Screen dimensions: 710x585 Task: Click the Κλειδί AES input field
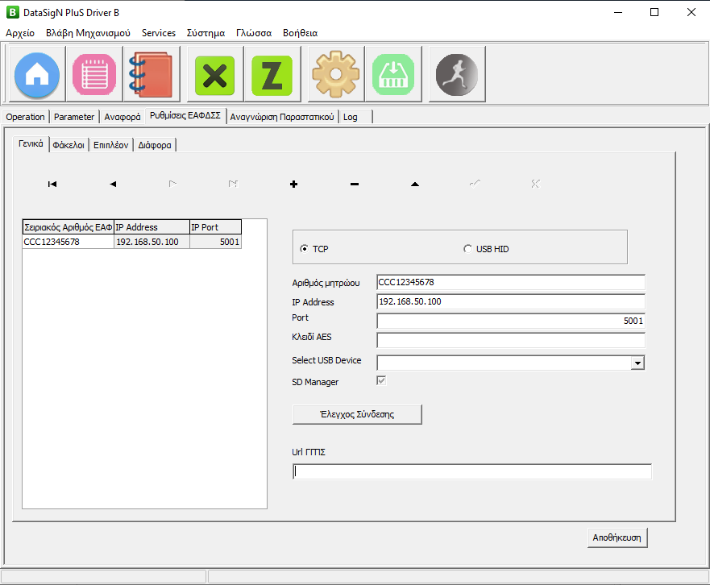[511, 340]
